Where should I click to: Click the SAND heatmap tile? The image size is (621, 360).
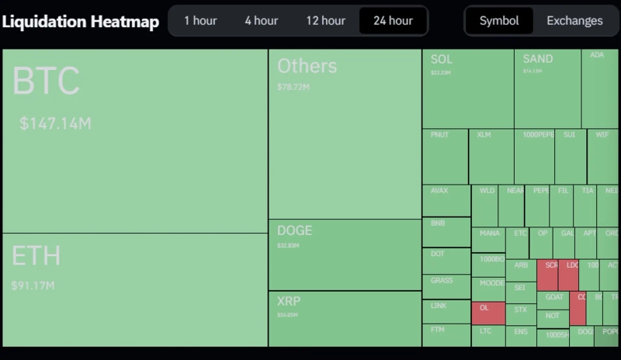(546, 88)
